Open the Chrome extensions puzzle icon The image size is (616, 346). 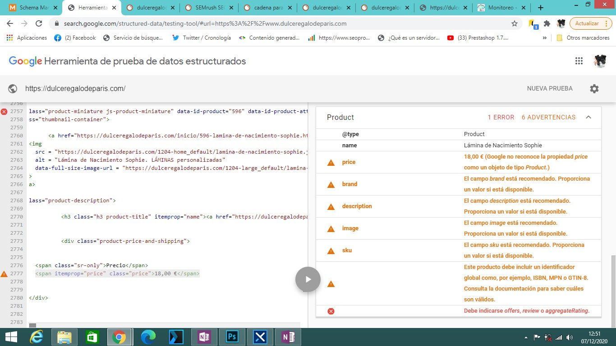coord(547,23)
